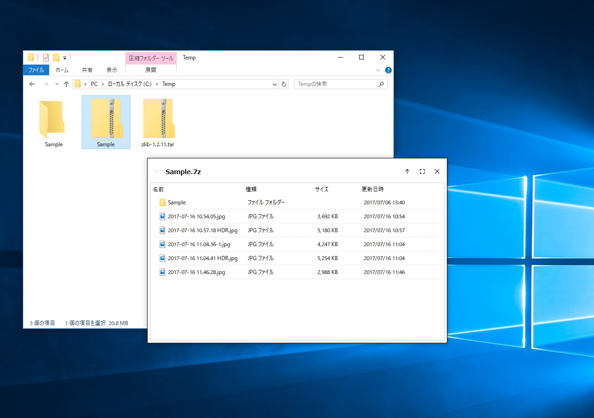Screen dimensions: 594x418
Task: Click PC in the address bar breadcrumb
Action: [x=94, y=84]
